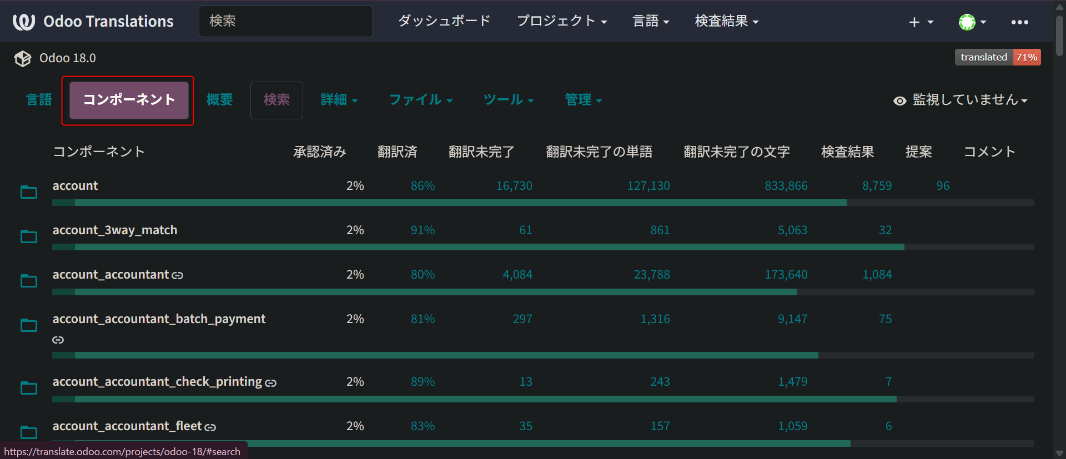
Task: Click the account_3way_match progress bar
Action: (x=543, y=247)
